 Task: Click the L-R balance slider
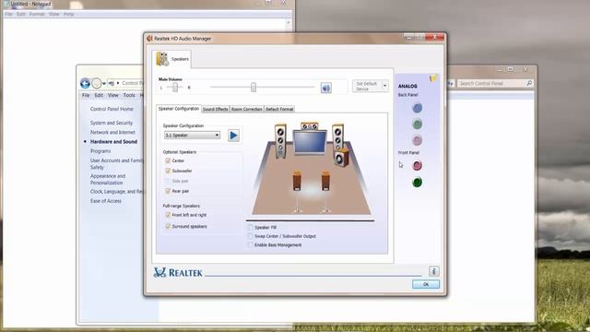pyautogui.click(x=175, y=88)
